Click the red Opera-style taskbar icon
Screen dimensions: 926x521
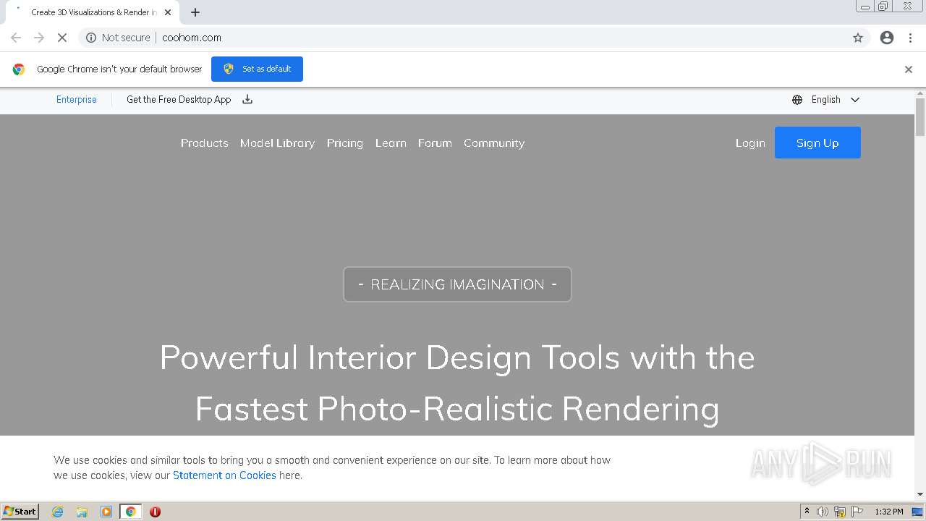coord(155,512)
